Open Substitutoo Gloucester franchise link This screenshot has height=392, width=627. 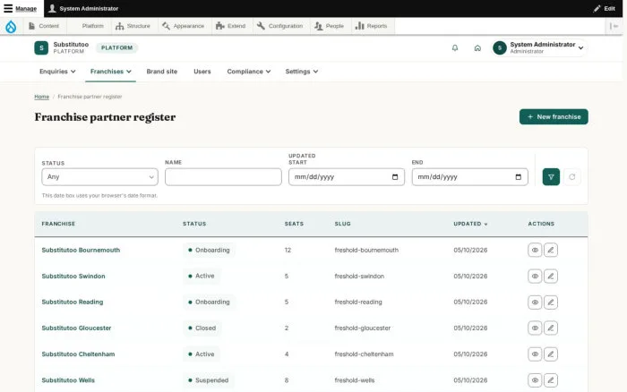coord(76,328)
